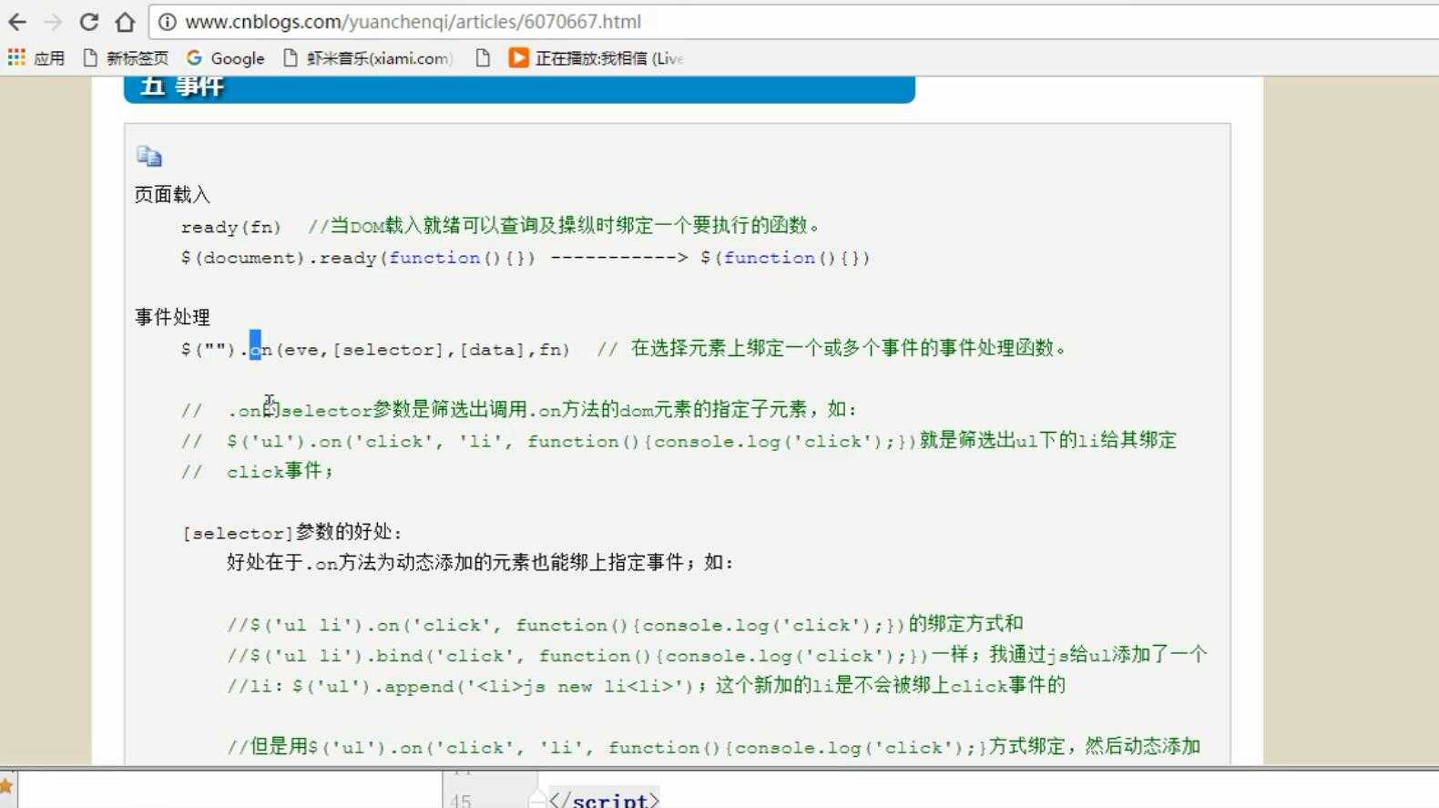Open the 应用 apps shortcut
Viewport: 1439px width, 808px height.
pyautogui.click(x=36, y=58)
